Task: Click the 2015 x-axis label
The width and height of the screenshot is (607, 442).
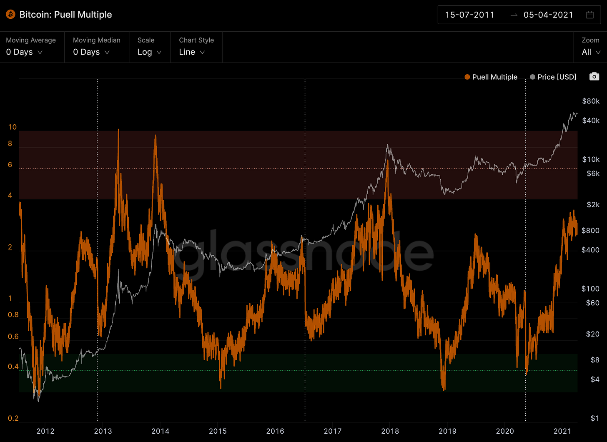Action: (x=218, y=431)
